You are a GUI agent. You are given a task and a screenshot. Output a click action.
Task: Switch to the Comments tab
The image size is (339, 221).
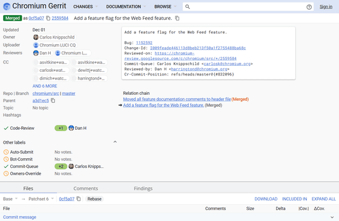(x=85, y=188)
